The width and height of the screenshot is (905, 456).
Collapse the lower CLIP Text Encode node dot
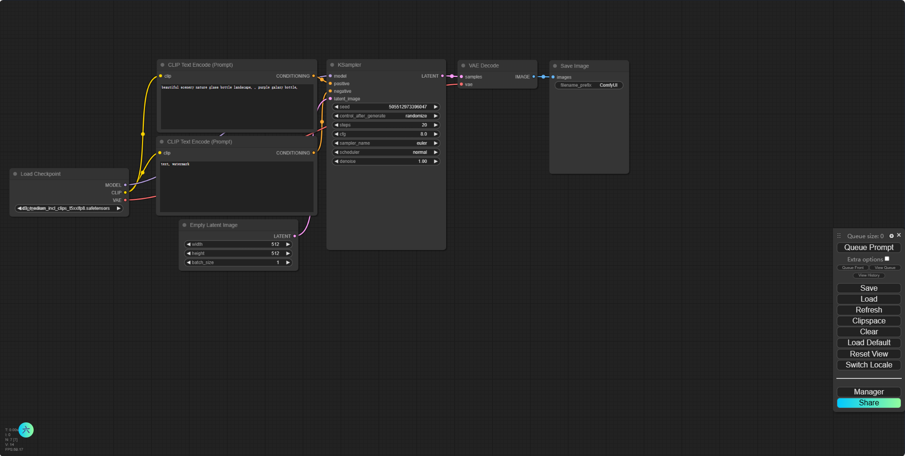(x=161, y=142)
